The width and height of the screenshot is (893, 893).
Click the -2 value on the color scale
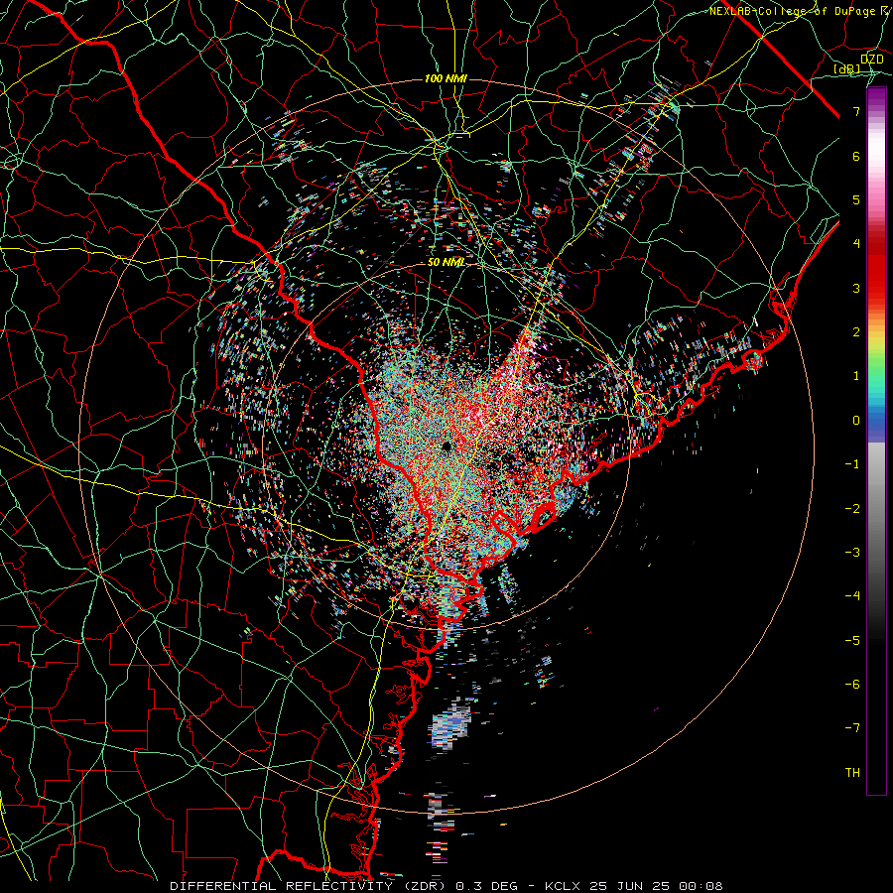tap(852, 508)
